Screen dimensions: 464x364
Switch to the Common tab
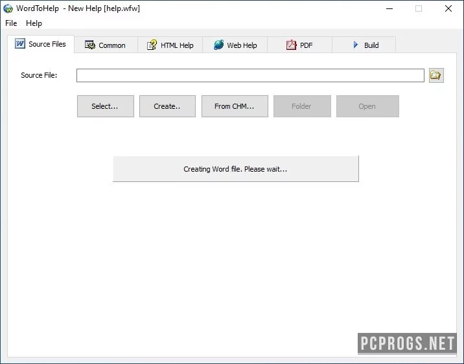106,45
